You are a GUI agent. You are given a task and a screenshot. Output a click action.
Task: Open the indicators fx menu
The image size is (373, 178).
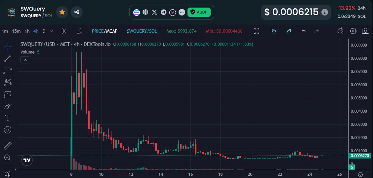(79, 31)
